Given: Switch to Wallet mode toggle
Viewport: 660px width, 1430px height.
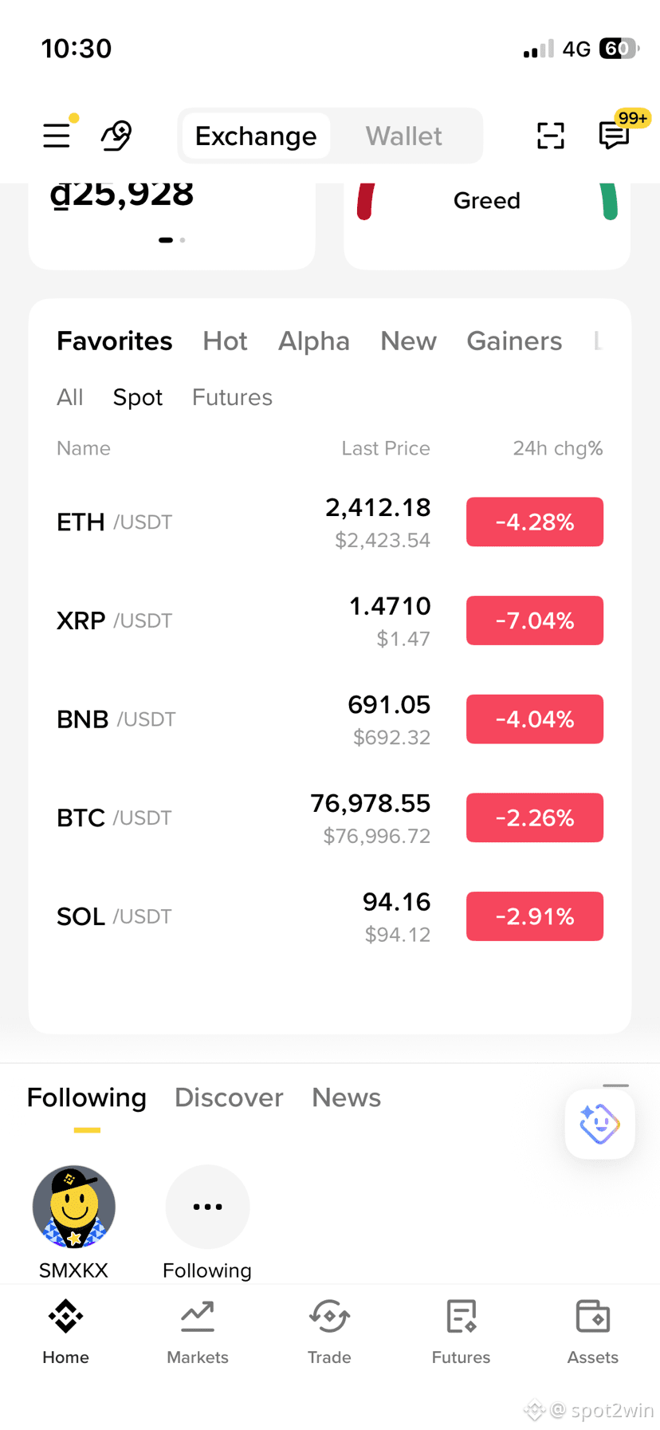Looking at the screenshot, I should (404, 136).
